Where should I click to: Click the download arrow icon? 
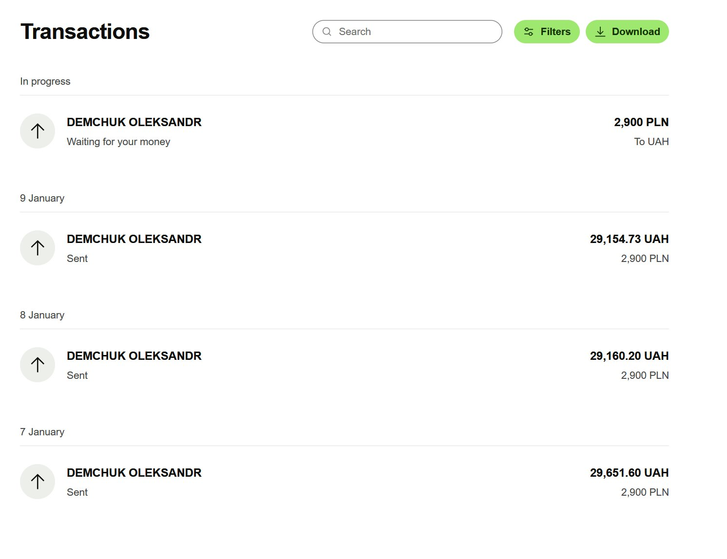coord(600,32)
